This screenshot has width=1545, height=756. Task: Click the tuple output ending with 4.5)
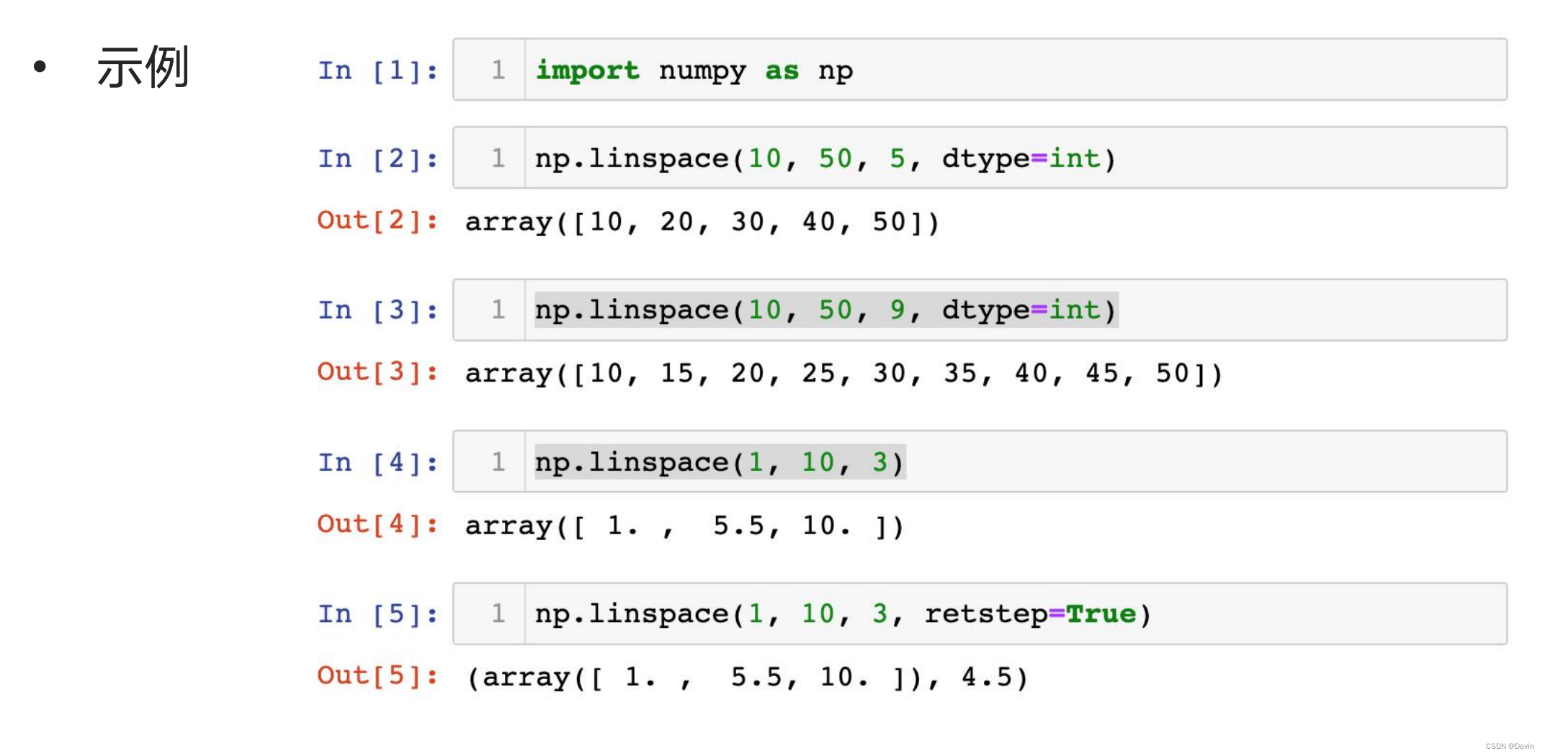coord(748,678)
